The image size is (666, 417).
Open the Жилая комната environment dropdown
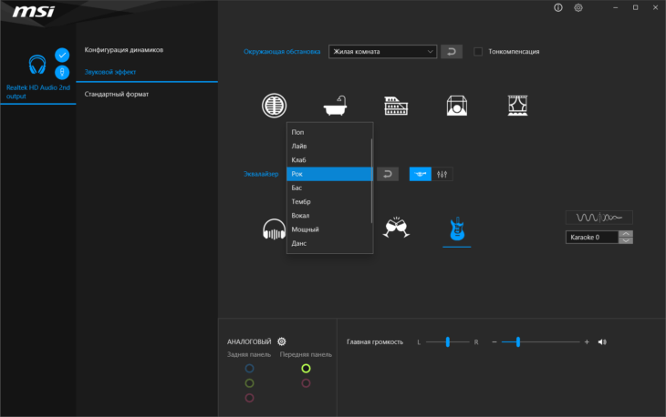(x=382, y=52)
